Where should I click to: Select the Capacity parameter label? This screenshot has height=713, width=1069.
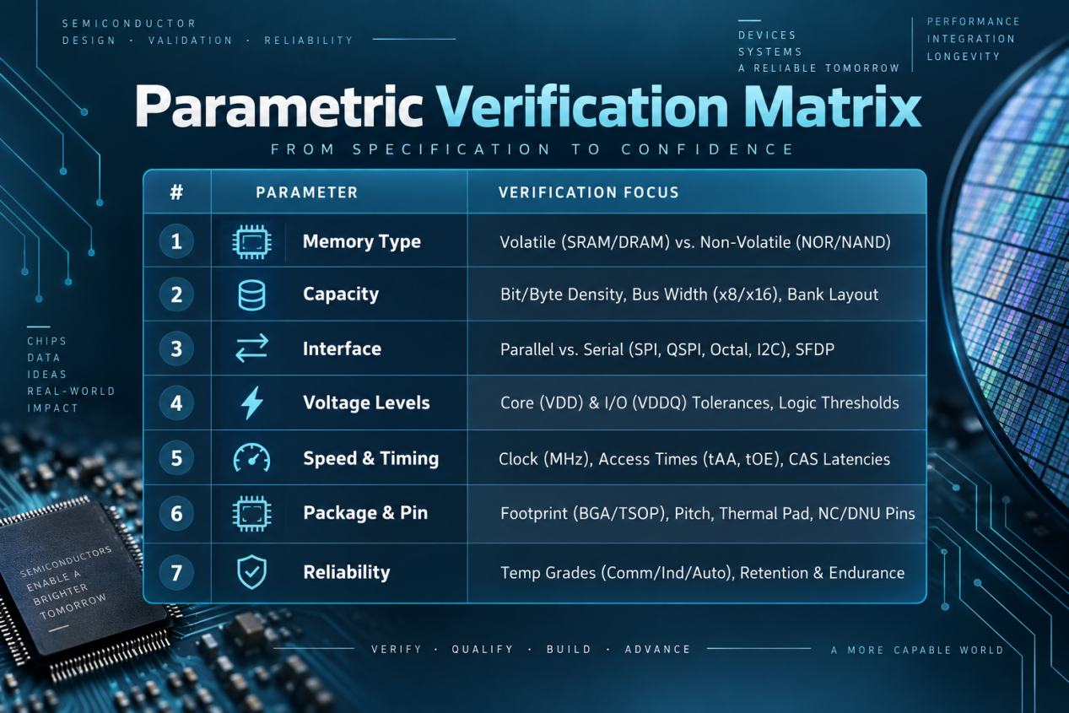click(341, 294)
